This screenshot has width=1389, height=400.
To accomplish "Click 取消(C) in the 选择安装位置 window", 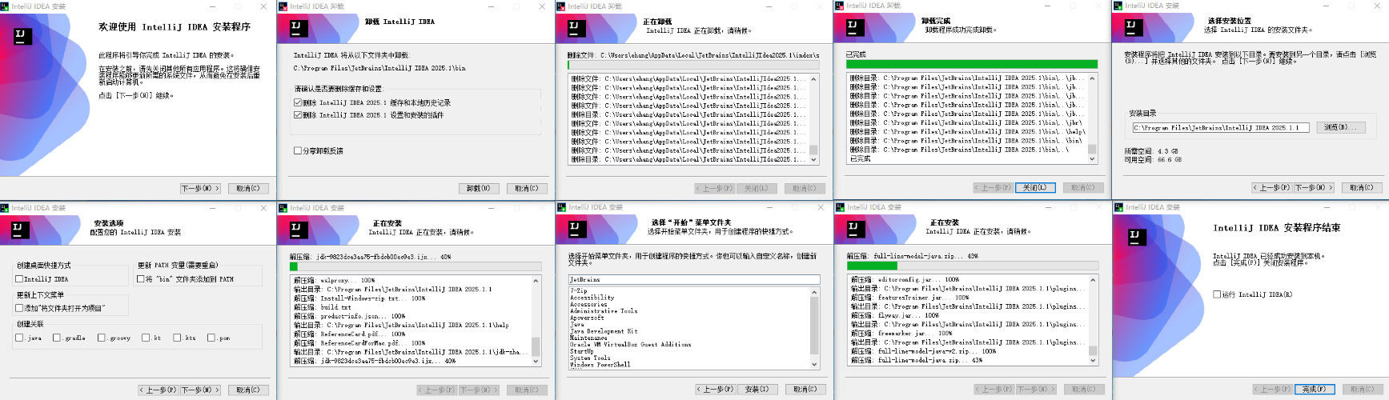I will pyautogui.click(x=1362, y=188).
